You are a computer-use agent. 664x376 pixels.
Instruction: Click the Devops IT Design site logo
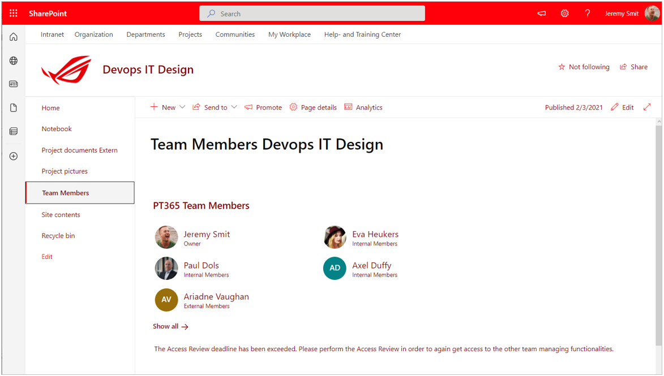[x=66, y=70]
